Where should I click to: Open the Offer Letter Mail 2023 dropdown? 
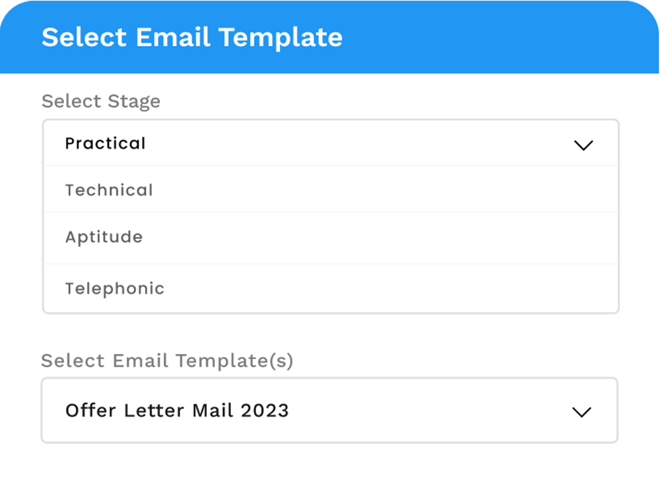[x=329, y=410]
